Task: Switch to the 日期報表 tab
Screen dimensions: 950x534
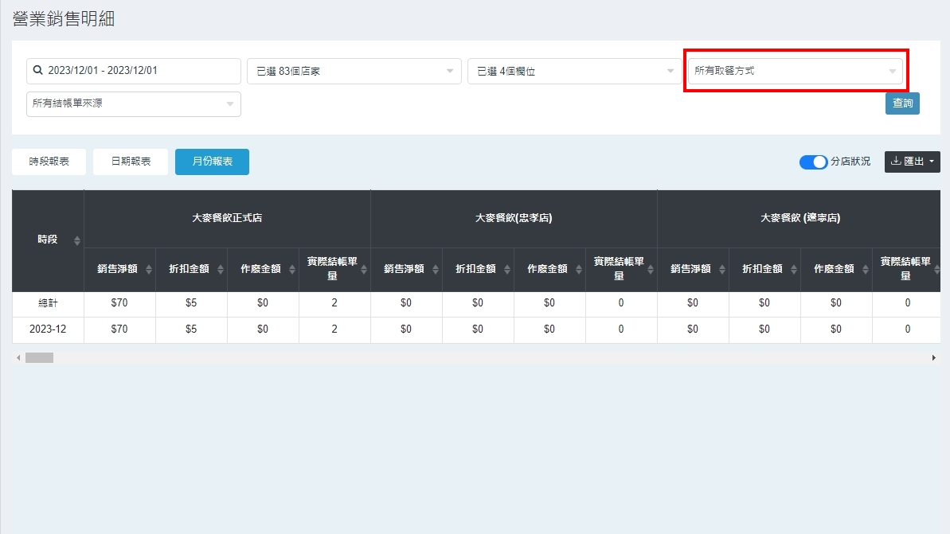Action: pyautogui.click(x=131, y=162)
